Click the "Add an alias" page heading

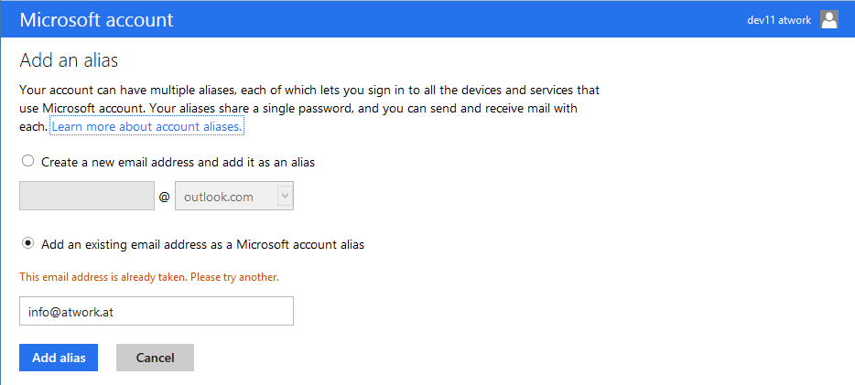tap(69, 61)
